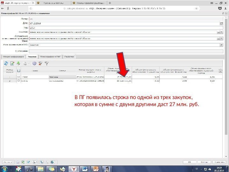Open Yandex Browser from the taskbar
This screenshot has height=172, width=229.
point(74,169)
